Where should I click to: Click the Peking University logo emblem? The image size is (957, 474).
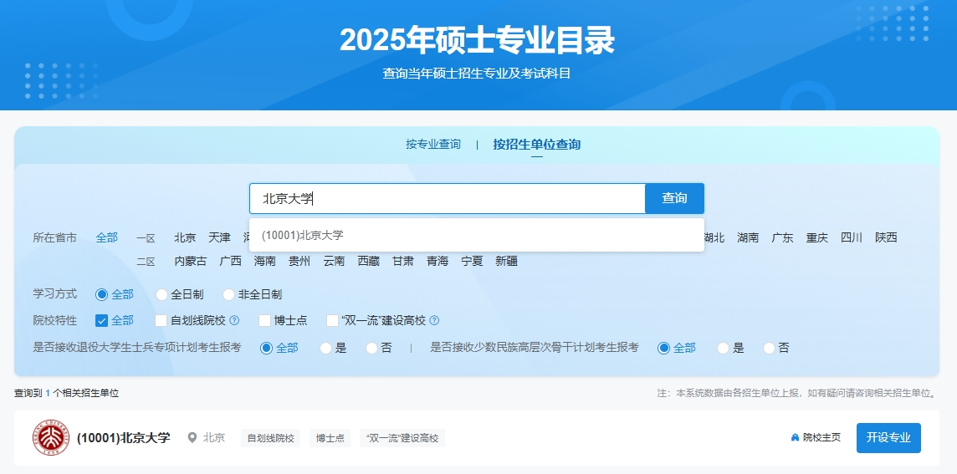click(x=51, y=438)
